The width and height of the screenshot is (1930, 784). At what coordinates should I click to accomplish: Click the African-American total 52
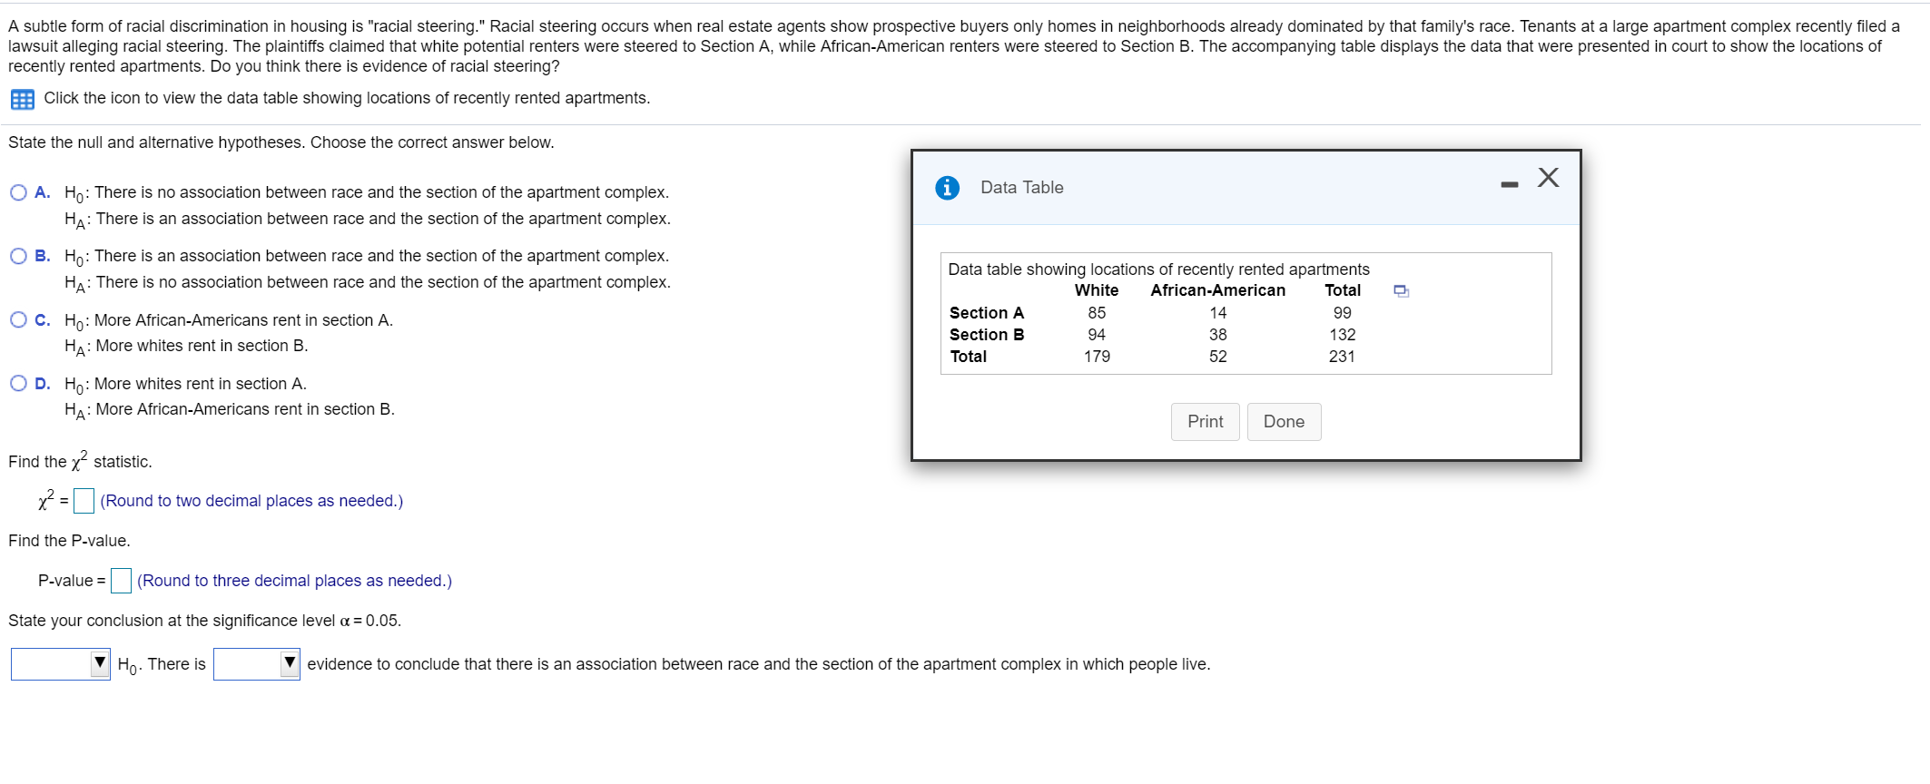click(x=1217, y=357)
